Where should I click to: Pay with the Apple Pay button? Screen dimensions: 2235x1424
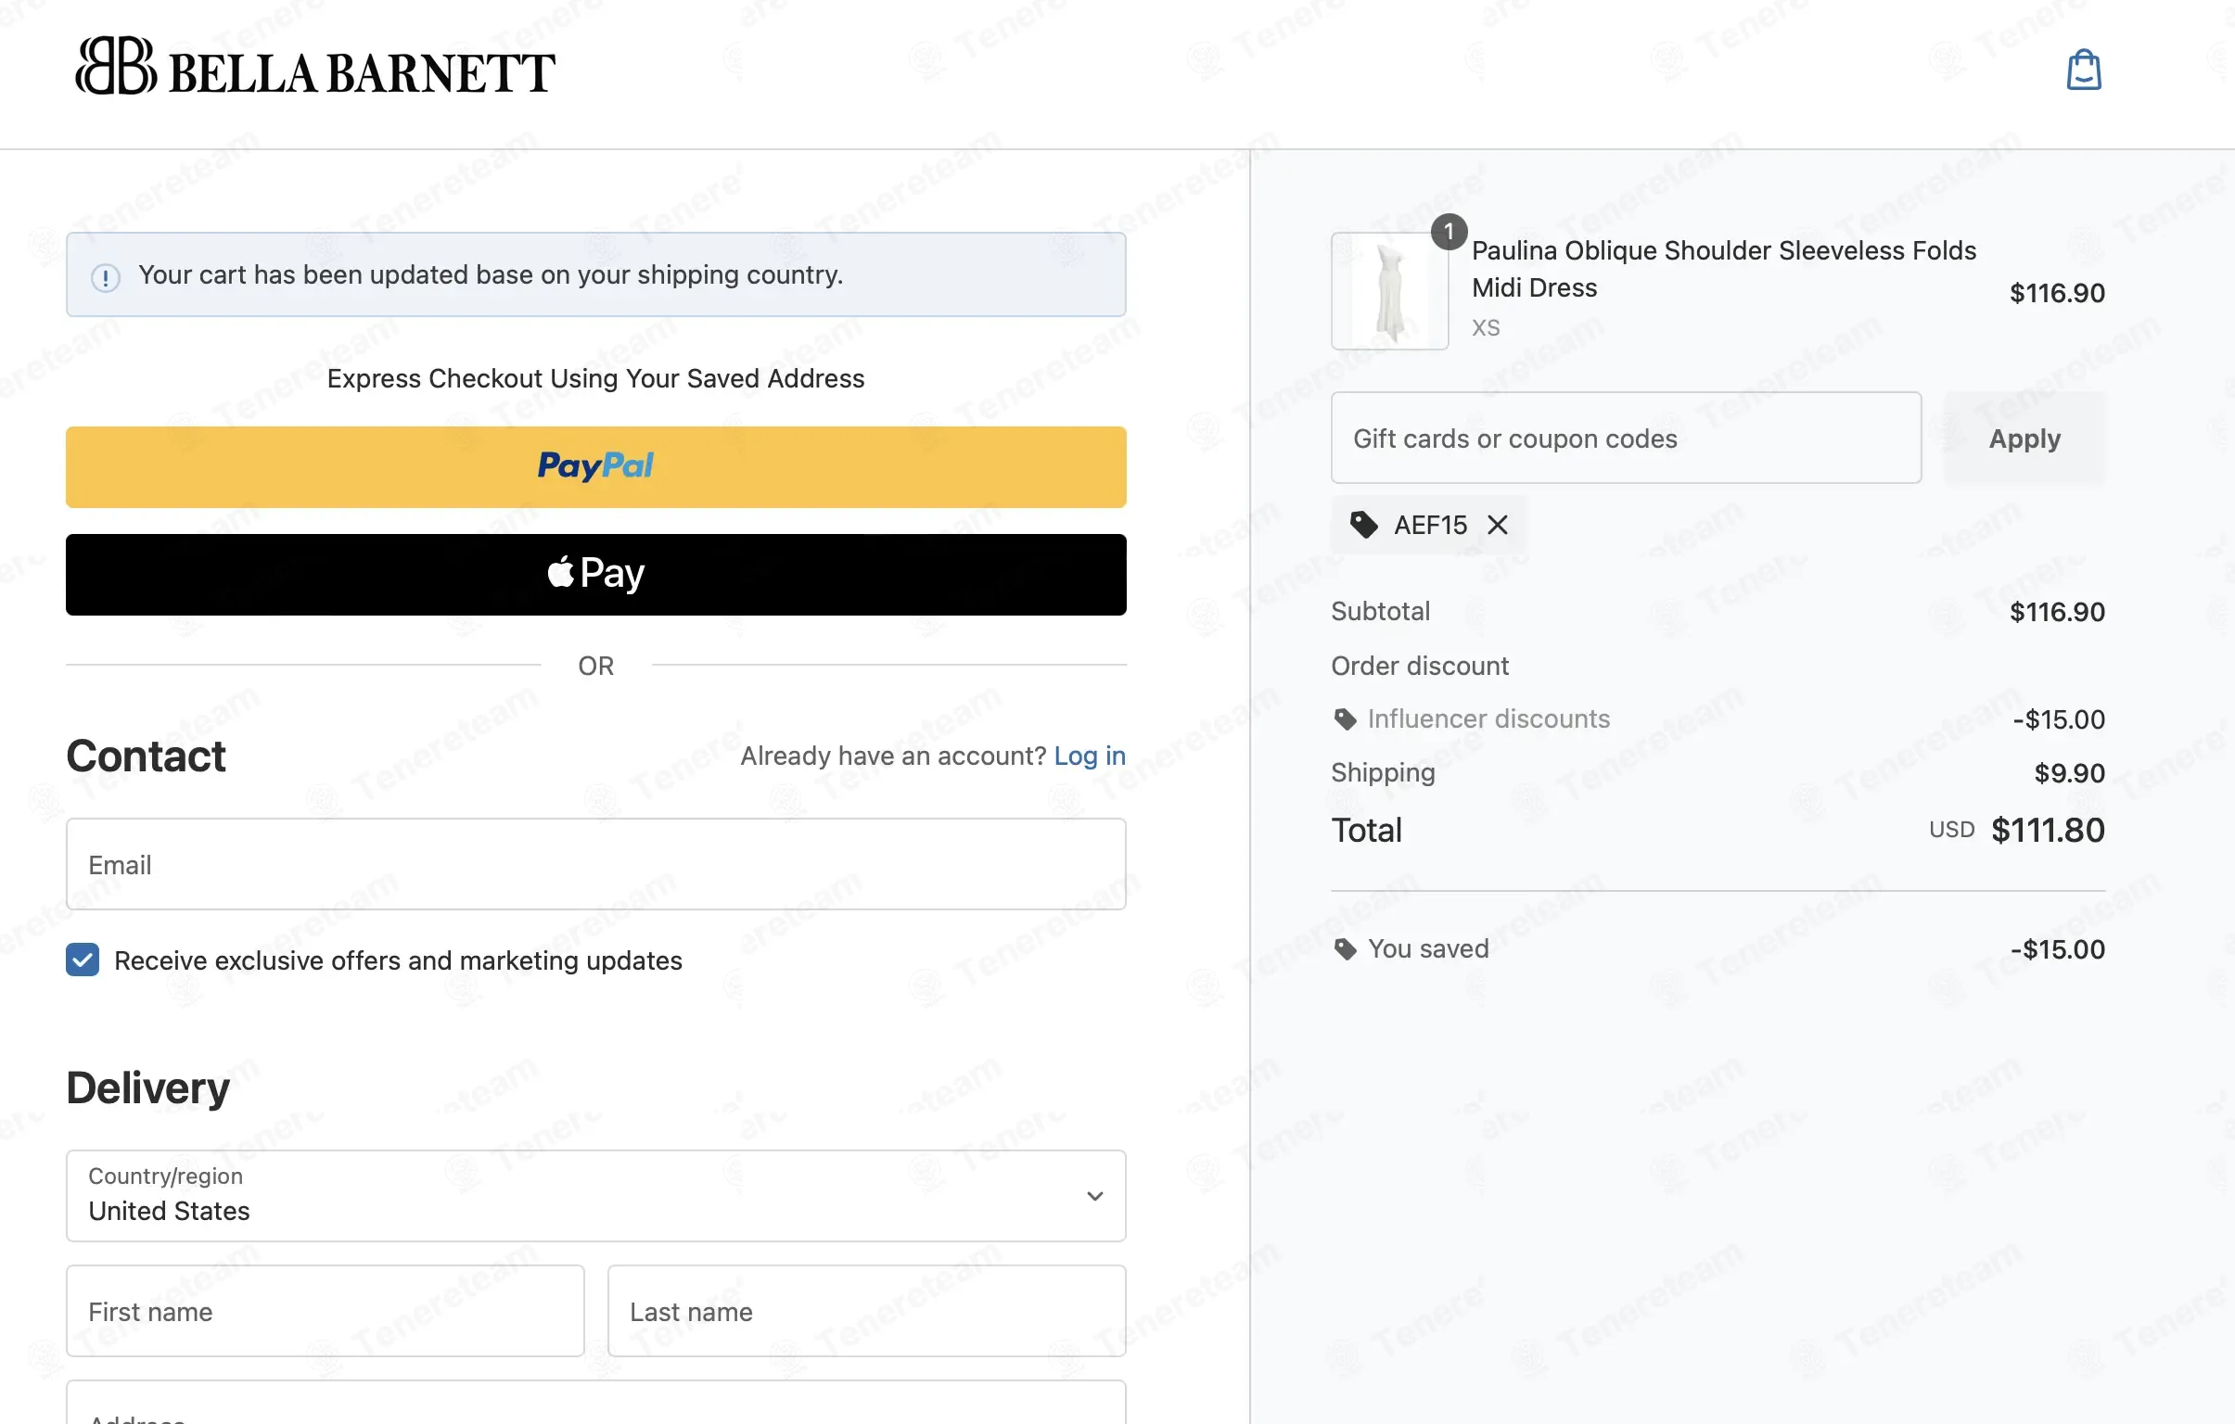(x=596, y=574)
